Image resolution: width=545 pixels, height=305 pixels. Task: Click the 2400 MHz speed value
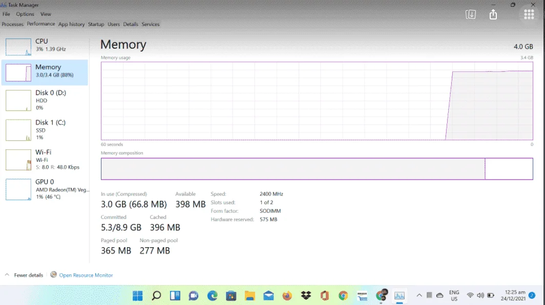(x=271, y=194)
